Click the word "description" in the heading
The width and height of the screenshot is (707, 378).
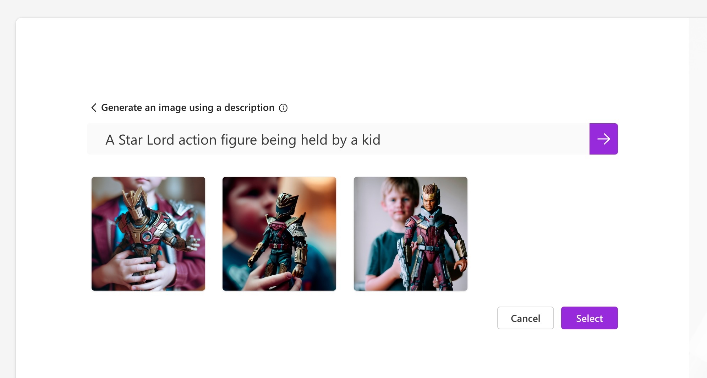pos(249,108)
